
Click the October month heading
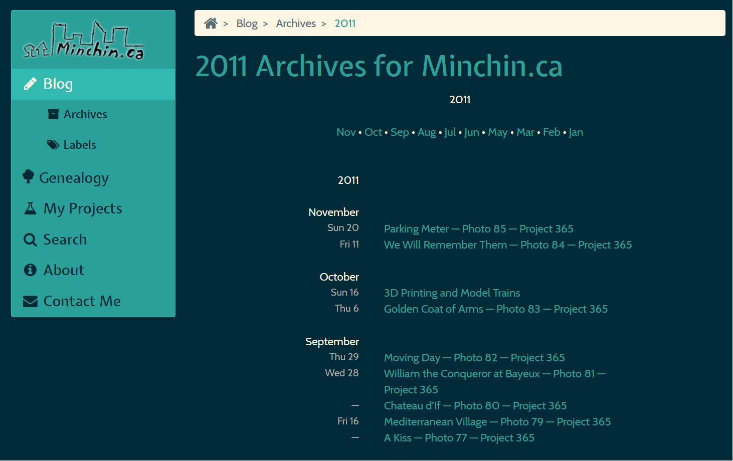pyautogui.click(x=339, y=277)
